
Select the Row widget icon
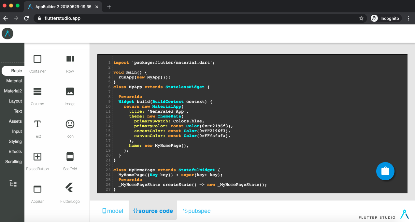point(70,59)
